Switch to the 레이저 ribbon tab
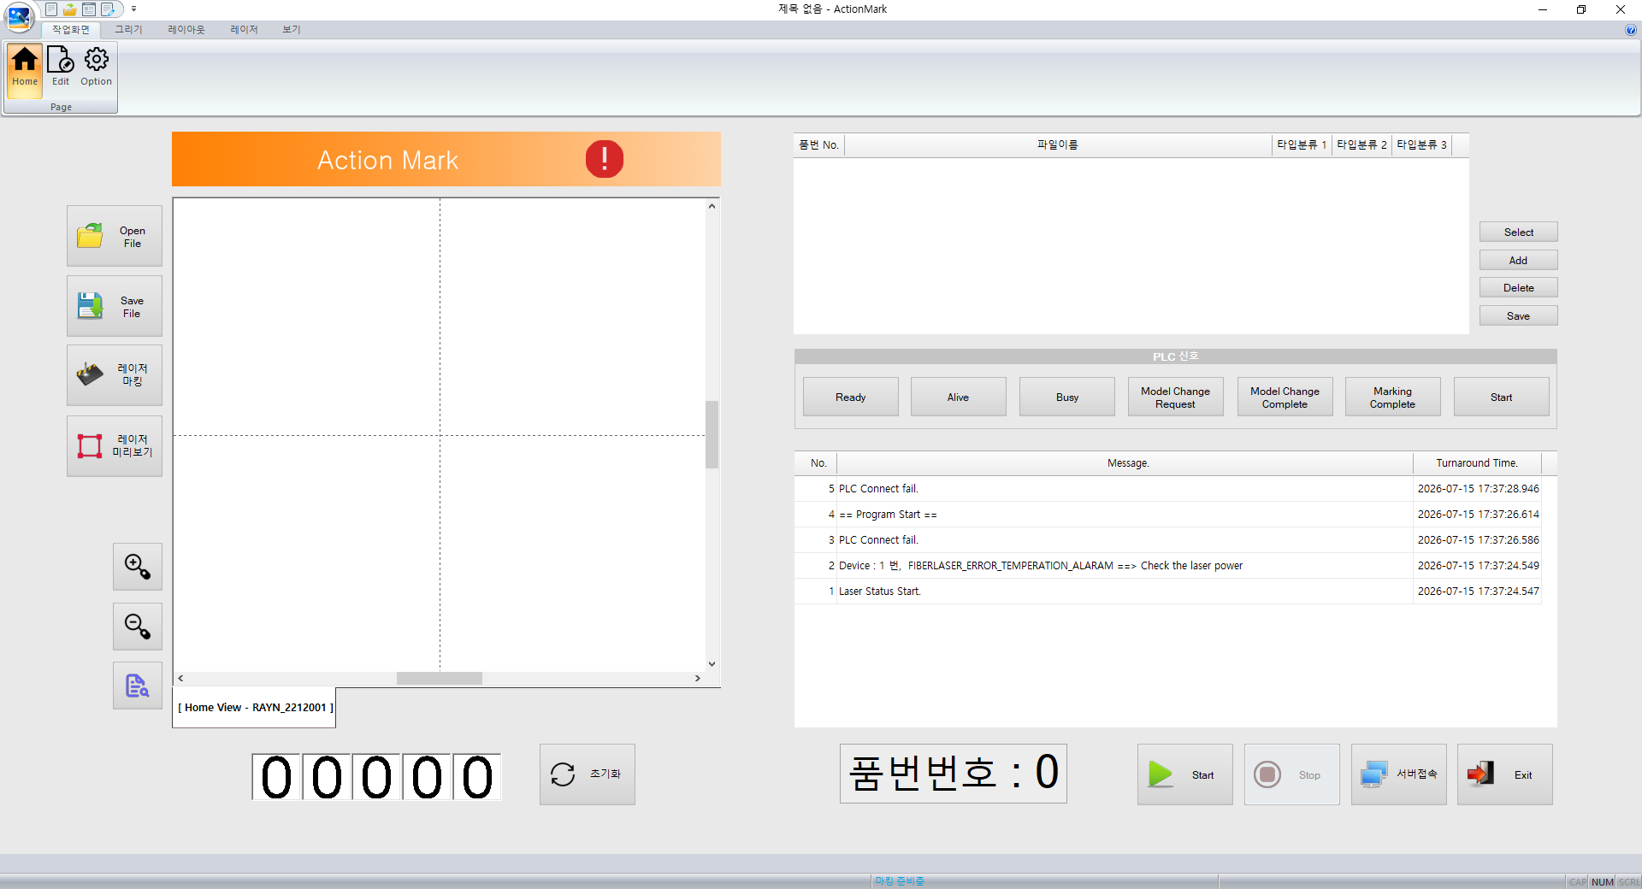Viewport: 1642px width, 889px height. (244, 30)
